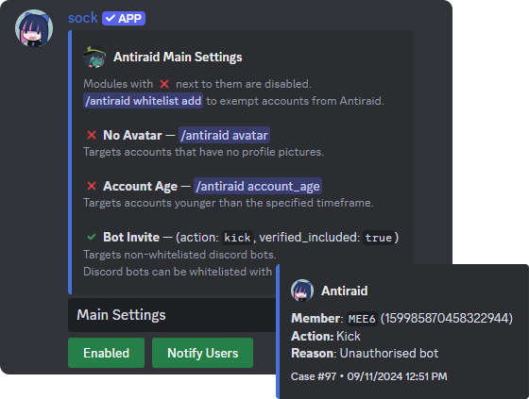The image size is (529, 399).
Task: Open the Main Settings dropdown menu
Action: [172, 315]
